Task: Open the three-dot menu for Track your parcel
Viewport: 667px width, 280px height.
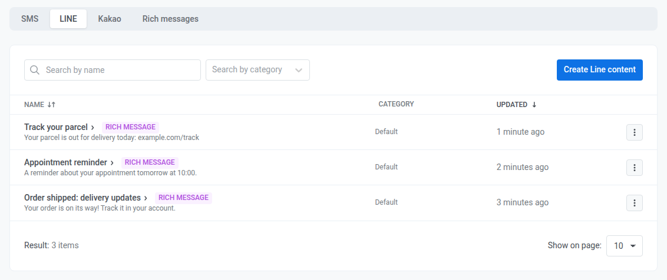Action: pyautogui.click(x=634, y=132)
